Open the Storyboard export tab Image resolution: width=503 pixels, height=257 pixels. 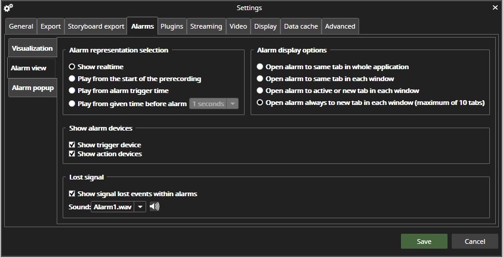point(96,26)
